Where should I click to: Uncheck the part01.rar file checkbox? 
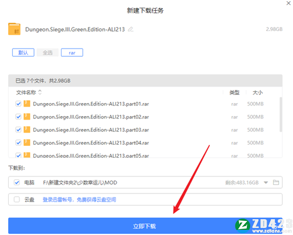click(18, 104)
